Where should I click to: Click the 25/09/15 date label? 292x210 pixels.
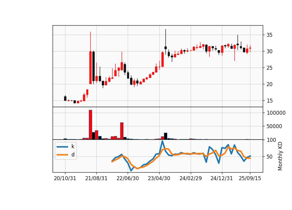click(x=250, y=178)
